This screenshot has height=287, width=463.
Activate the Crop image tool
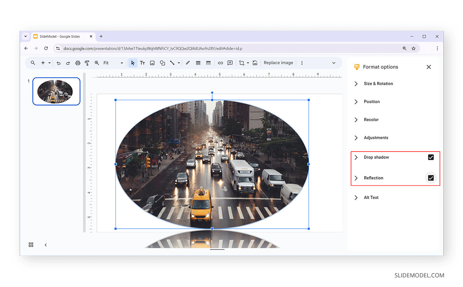point(242,63)
